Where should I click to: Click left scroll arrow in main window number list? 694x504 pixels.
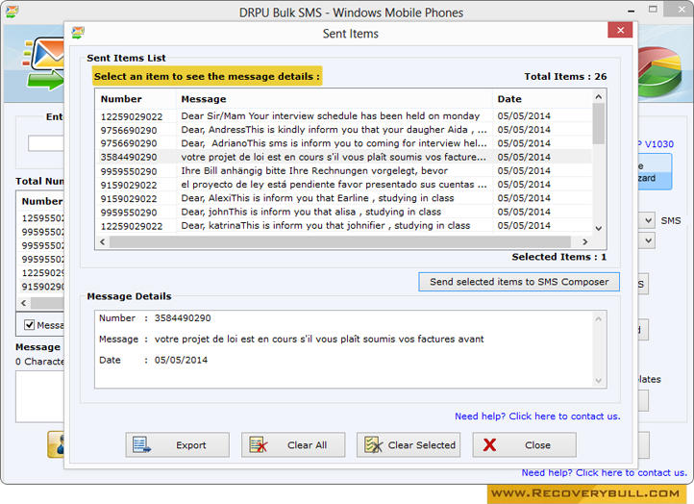(x=24, y=303)
